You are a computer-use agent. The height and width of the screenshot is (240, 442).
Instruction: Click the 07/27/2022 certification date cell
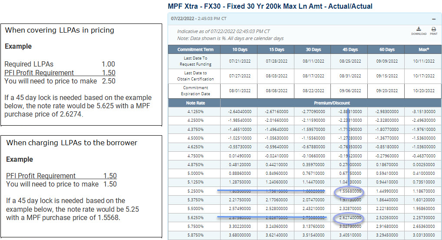(x=240, y=76)
